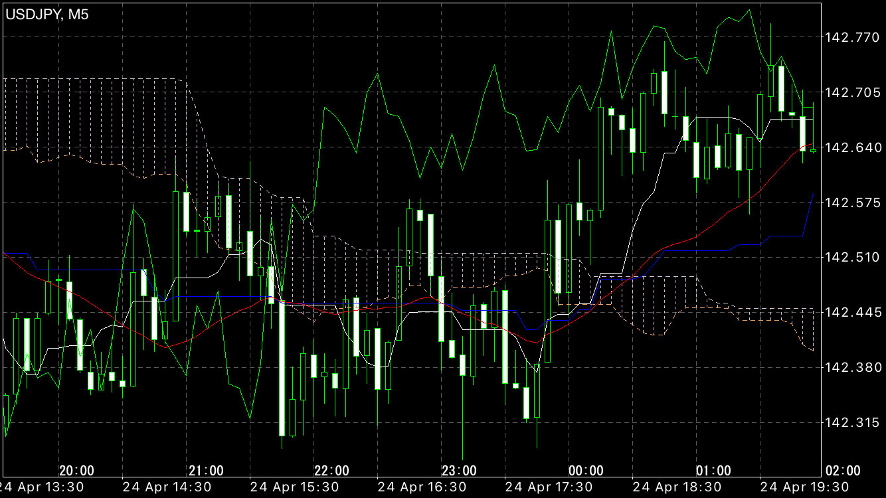Click price label 142.705

click(x=851, y=92)
